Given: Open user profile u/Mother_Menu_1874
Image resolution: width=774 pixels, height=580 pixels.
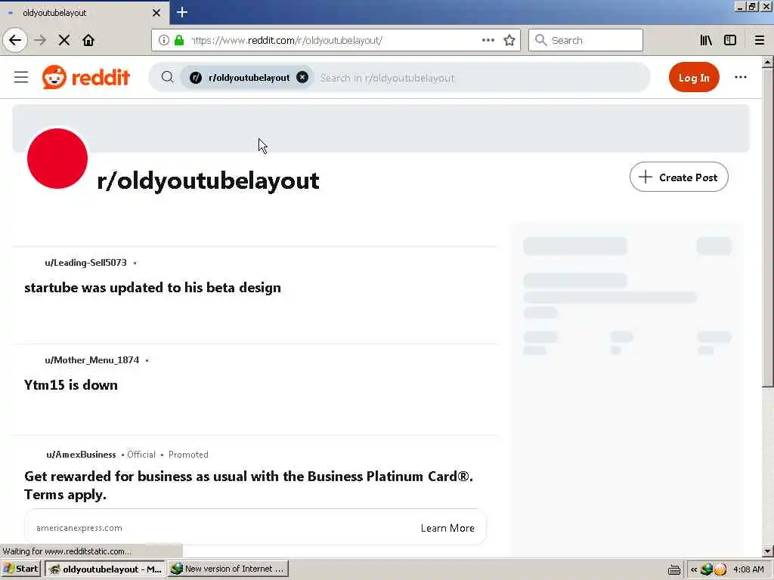Looking at the screenshot, I should pos(91,360).
